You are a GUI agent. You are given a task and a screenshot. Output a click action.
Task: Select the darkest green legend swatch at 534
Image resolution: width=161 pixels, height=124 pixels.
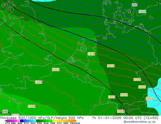click(38, 121)
